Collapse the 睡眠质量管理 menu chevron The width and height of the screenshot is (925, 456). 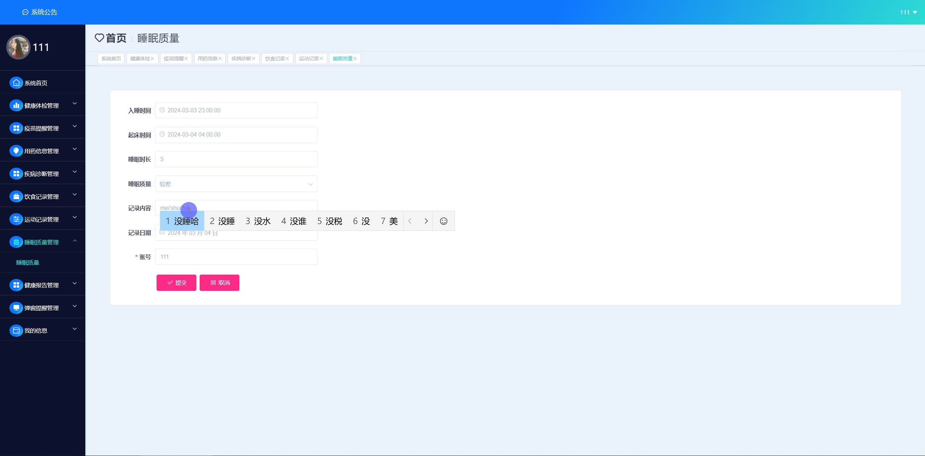(x=75, y=241)
